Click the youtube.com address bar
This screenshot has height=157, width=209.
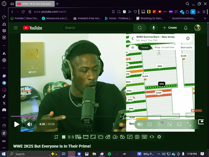[50, 12]
